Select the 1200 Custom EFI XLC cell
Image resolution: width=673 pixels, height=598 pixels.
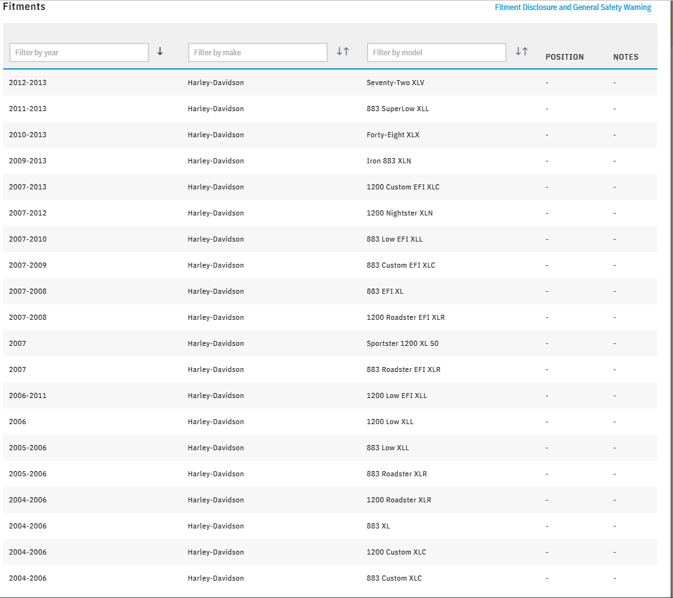[x=403, y=187]
